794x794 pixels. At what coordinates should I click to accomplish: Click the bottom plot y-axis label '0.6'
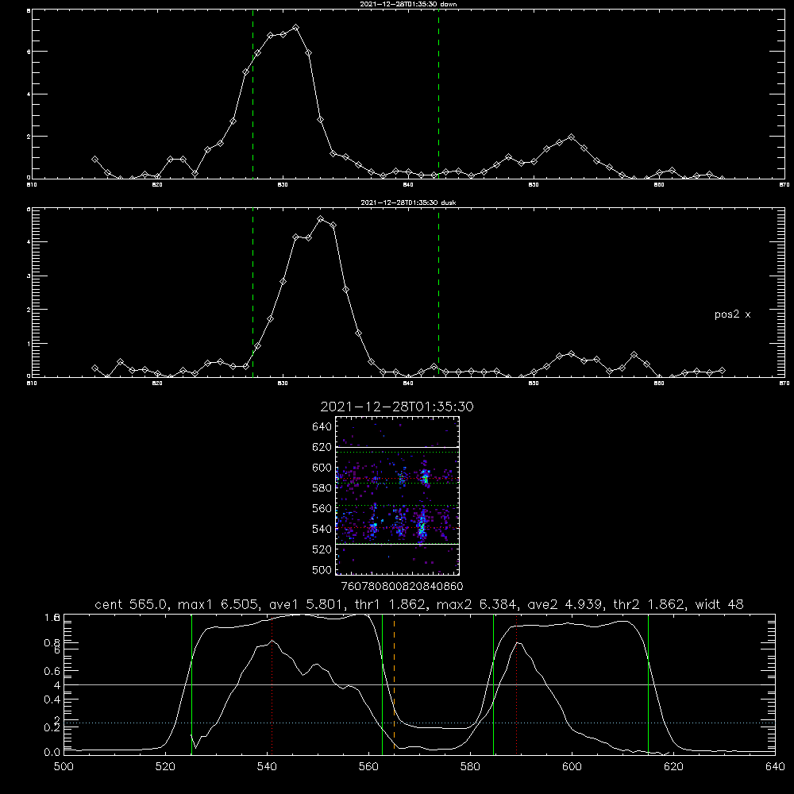click(52, 671)
